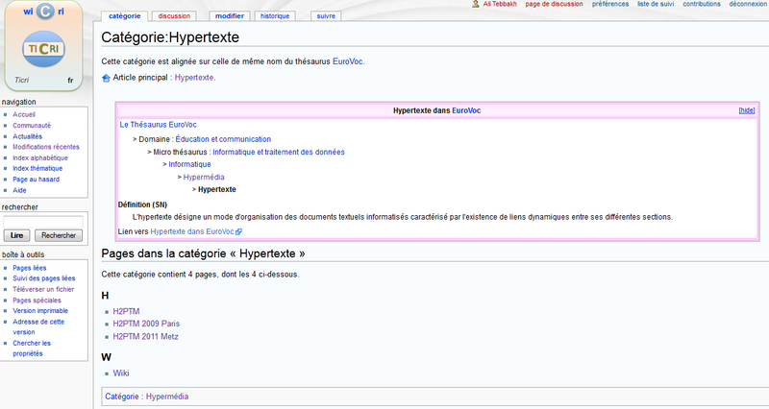Click the Définition (SN) label
The image size is (769, 409).
(142, 204)
